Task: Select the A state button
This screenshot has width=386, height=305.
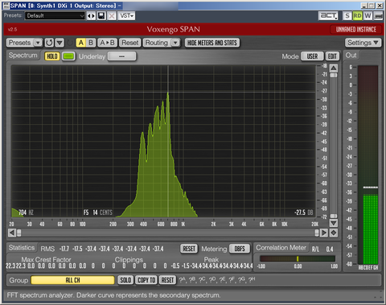Action: pyautogui.click(x=81, y=43)
